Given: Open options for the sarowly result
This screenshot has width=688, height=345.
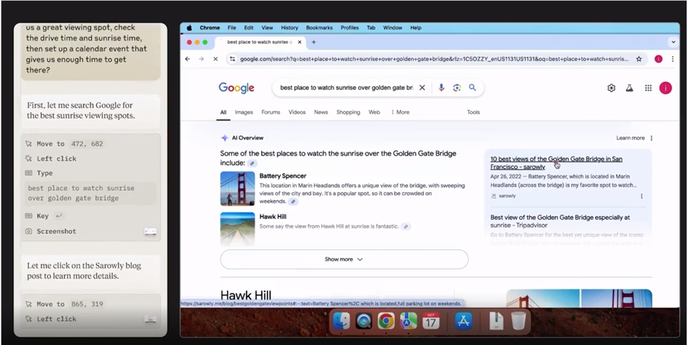Looking at the screenshot, I should point(642,196).
